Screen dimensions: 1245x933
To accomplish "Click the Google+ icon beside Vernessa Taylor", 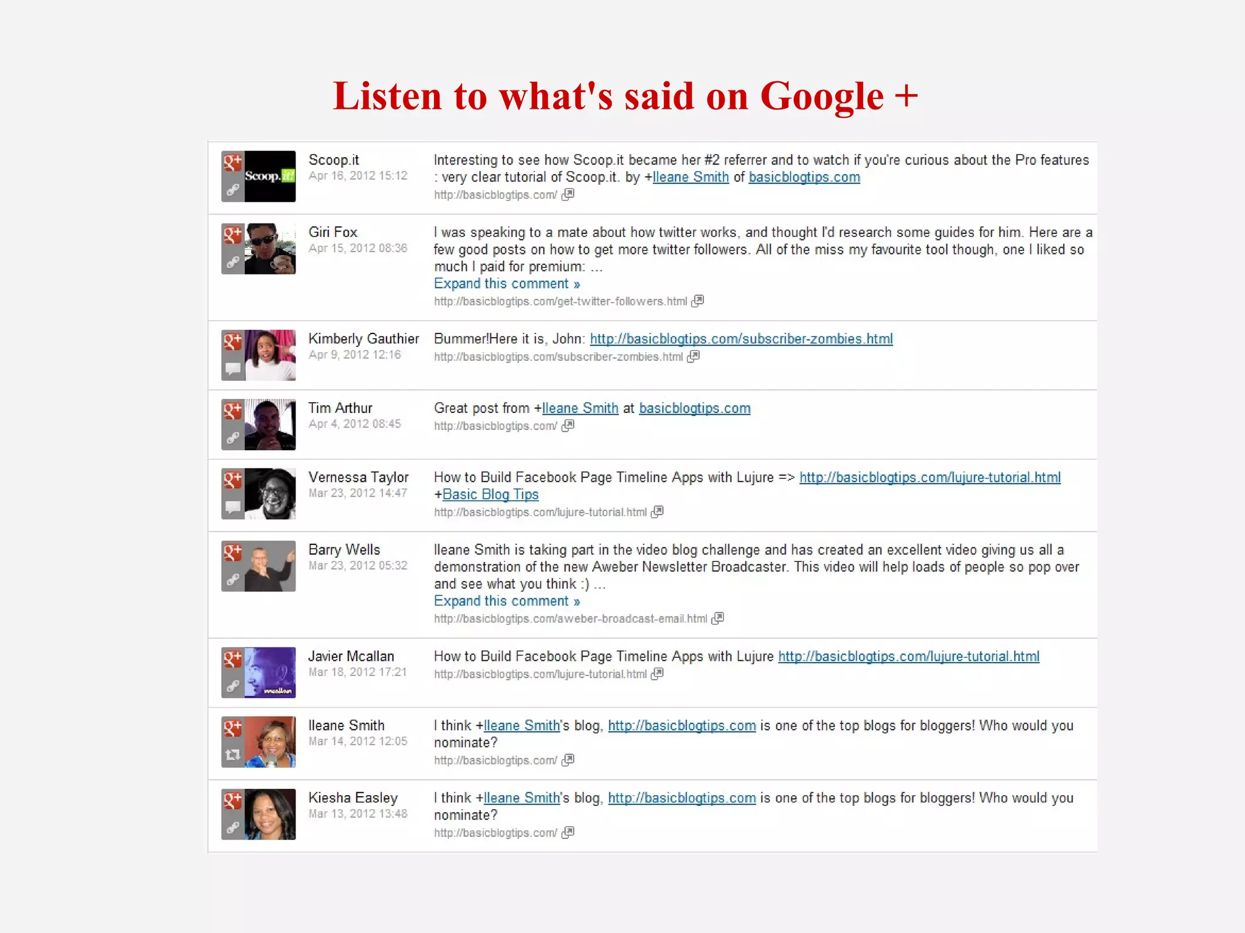I will point(233,480).
